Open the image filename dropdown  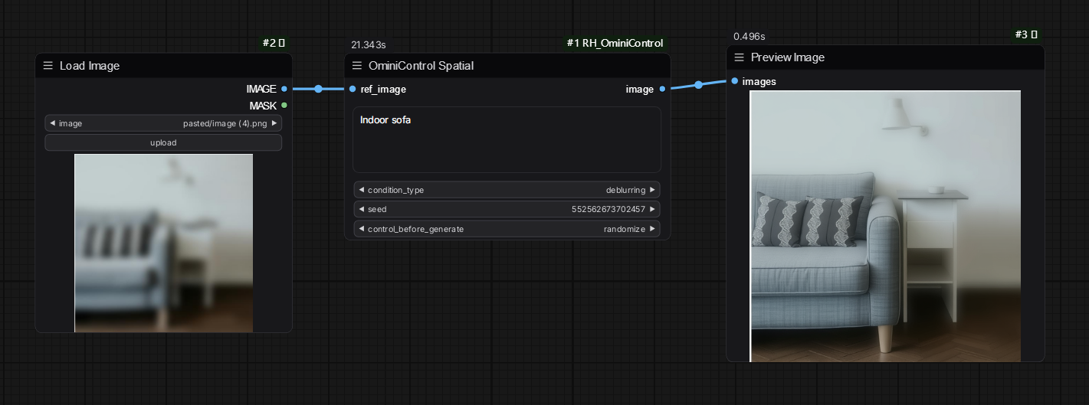(x=163, y=123)
